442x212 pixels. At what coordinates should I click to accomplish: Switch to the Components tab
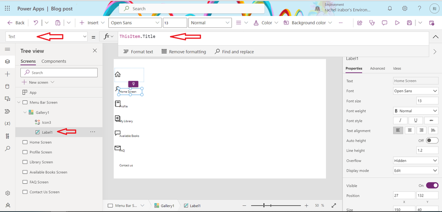(x=54, y=61)
